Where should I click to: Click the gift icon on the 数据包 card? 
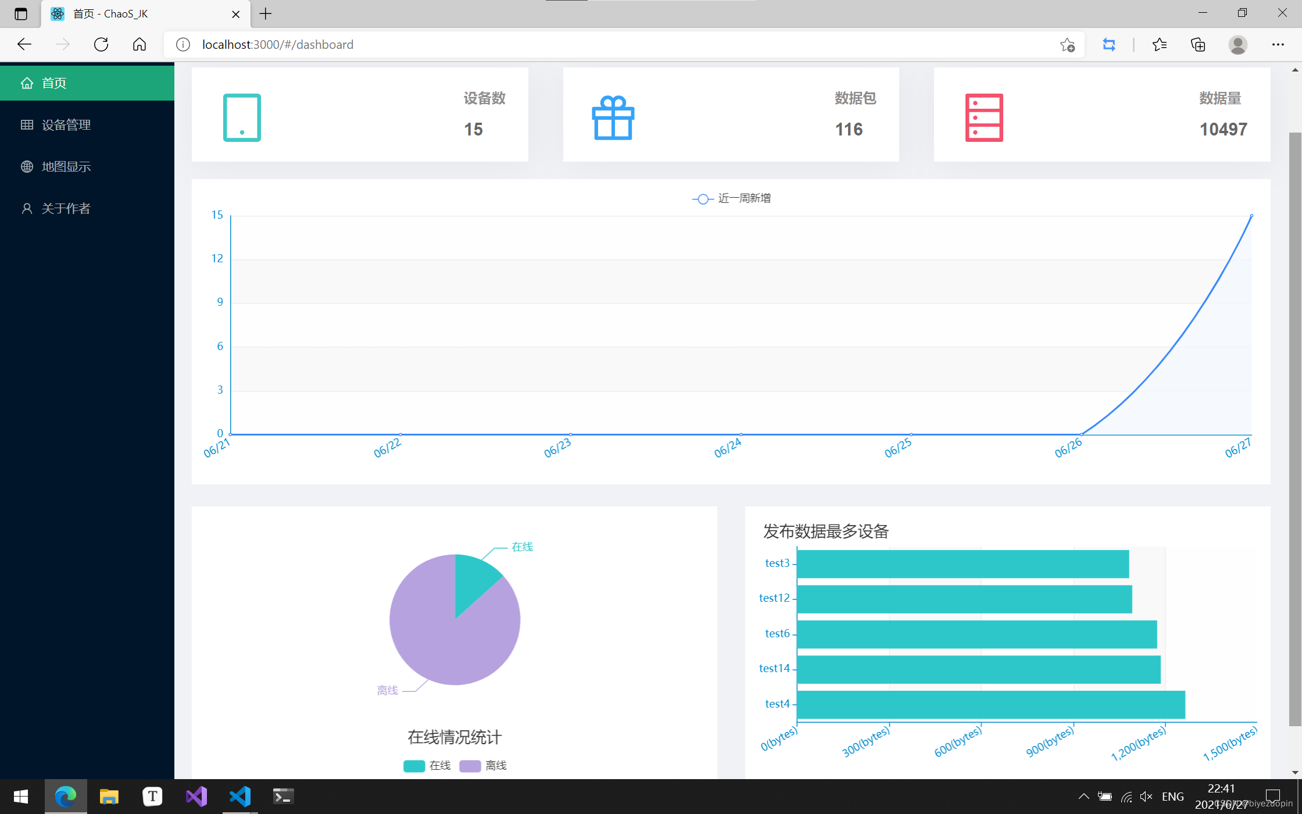click(612, 117)
